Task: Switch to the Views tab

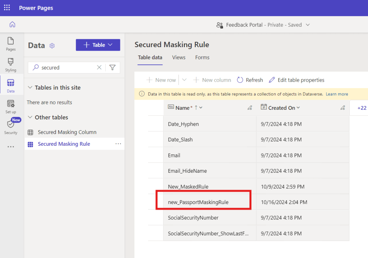Action: coord(179,57)
